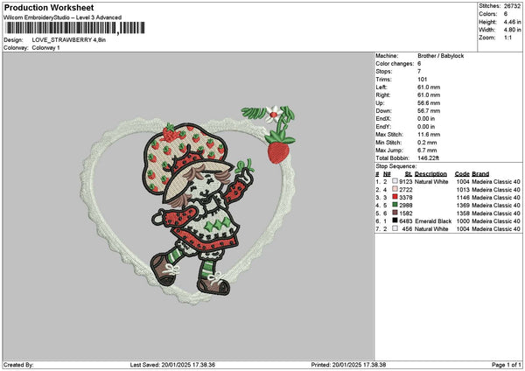
Task: Click the 'EndY:' label
Action: tap(383, 127)
